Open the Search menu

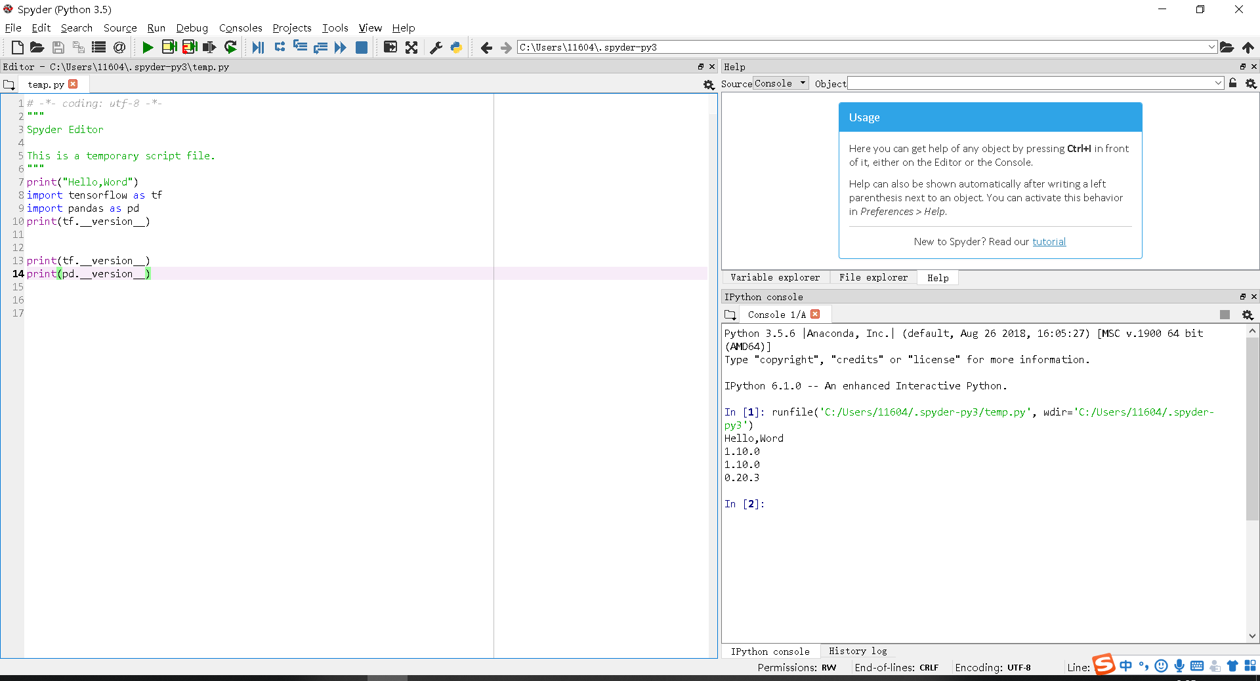tap(77, 28)
